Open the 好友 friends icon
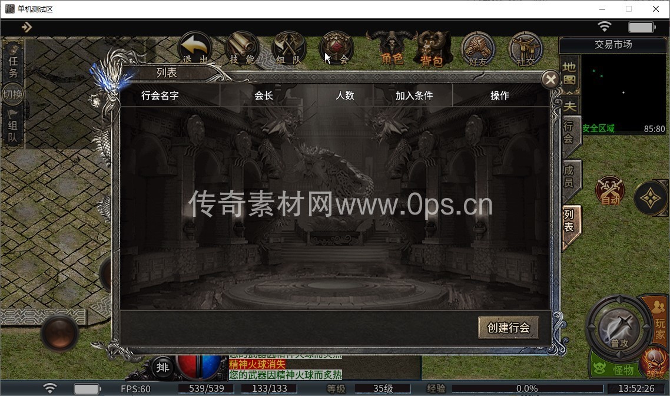The height and width of the screenshot is (396, 670). [477, 48]
